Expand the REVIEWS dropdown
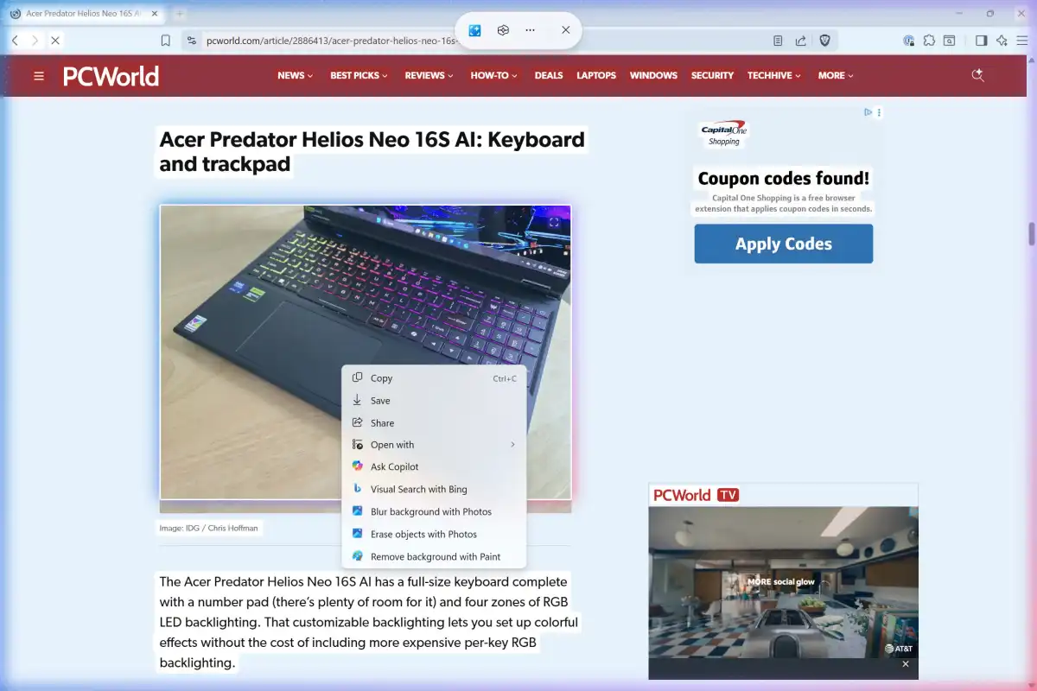The height and width of the screenshot is (691, 1037). [429, 75]
